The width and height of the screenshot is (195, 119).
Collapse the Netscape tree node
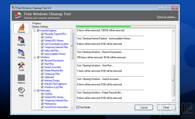click(x=35, y=90)
